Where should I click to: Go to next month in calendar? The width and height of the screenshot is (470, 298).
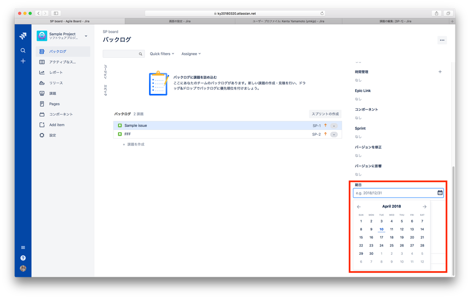[x=424, y=207]
